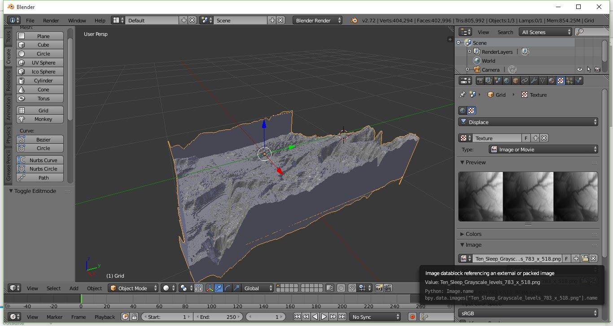Open the Object Mode dropdown
613x326 pixels.
(133, 288)
